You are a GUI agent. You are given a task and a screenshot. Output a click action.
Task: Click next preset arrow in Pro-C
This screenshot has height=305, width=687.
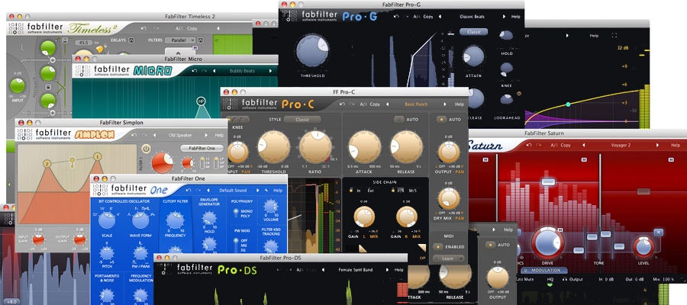tap(446, 104)
